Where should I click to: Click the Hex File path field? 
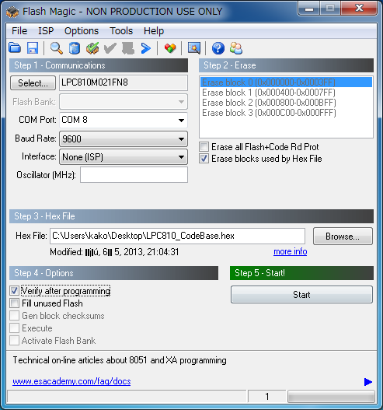pos(177,236)
